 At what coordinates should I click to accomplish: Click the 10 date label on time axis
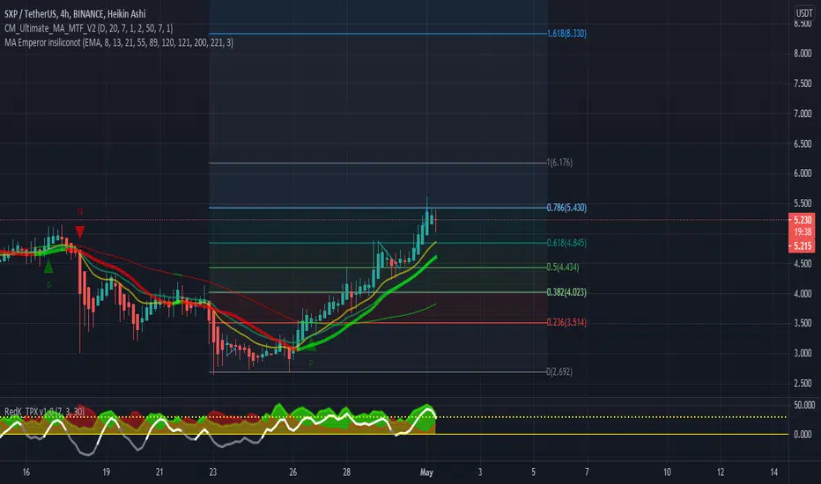667,473
